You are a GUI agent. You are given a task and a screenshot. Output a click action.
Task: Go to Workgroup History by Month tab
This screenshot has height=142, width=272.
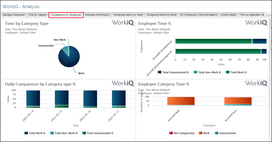(x=161, y=15)
